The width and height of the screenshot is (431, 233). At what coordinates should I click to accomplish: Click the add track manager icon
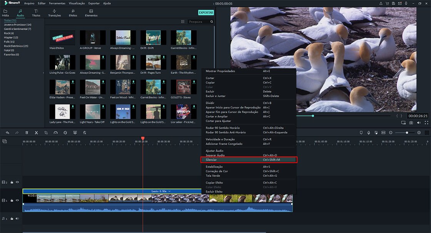click(5, 141)
